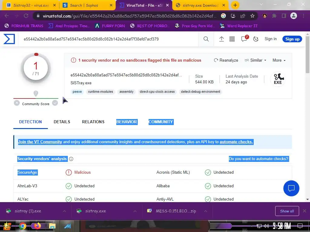Open the extensions puzzle icon

[x=274, y=16]
